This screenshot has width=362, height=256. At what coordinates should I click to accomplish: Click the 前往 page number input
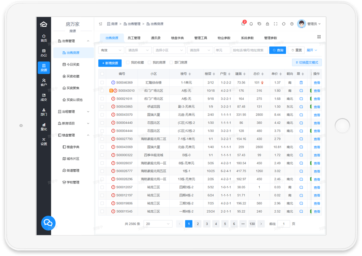click(284, 224)
